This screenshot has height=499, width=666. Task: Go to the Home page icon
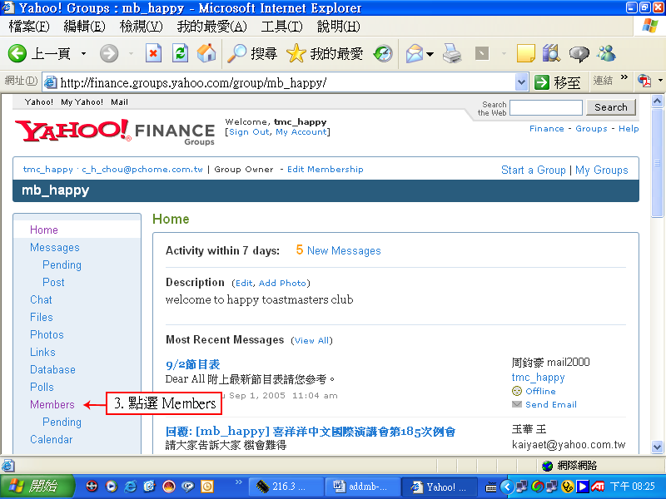[x=206, y=54]
